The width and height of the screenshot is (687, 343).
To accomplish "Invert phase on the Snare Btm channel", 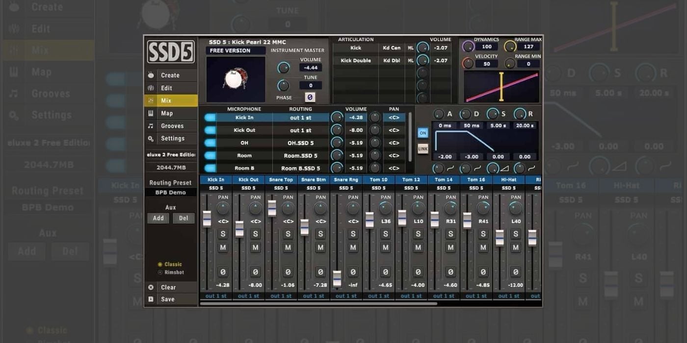I will tap(320, 272).
